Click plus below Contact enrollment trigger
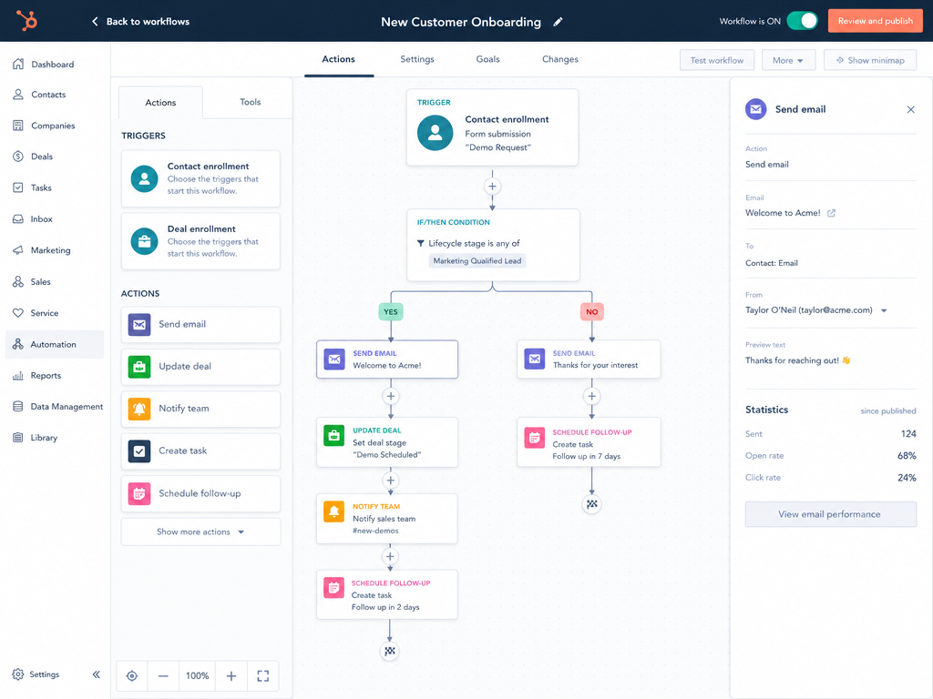 (492, 186)
